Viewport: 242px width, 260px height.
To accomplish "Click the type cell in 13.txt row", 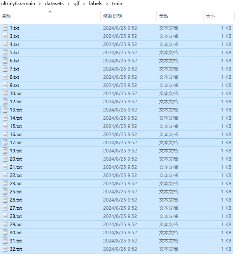I will coord(168,110).
